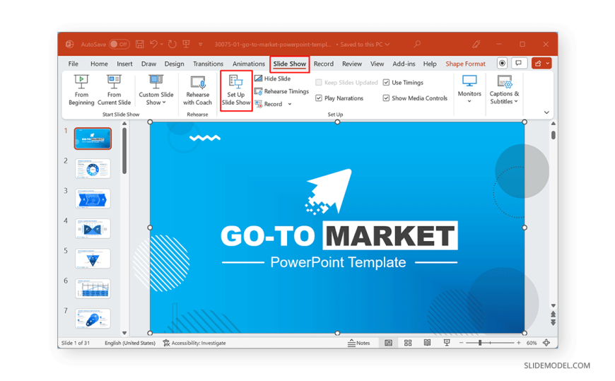615x381 pixels.
Task: Click the record circle icon beside Shape Format
Action: (502, 63)
